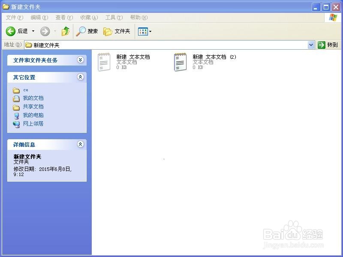Image resolution: width=343 pixels, height=257 pixels.
Task: Click the 新建 文本文档 file name
Action: pyautogui.click(x=133, y=57)
